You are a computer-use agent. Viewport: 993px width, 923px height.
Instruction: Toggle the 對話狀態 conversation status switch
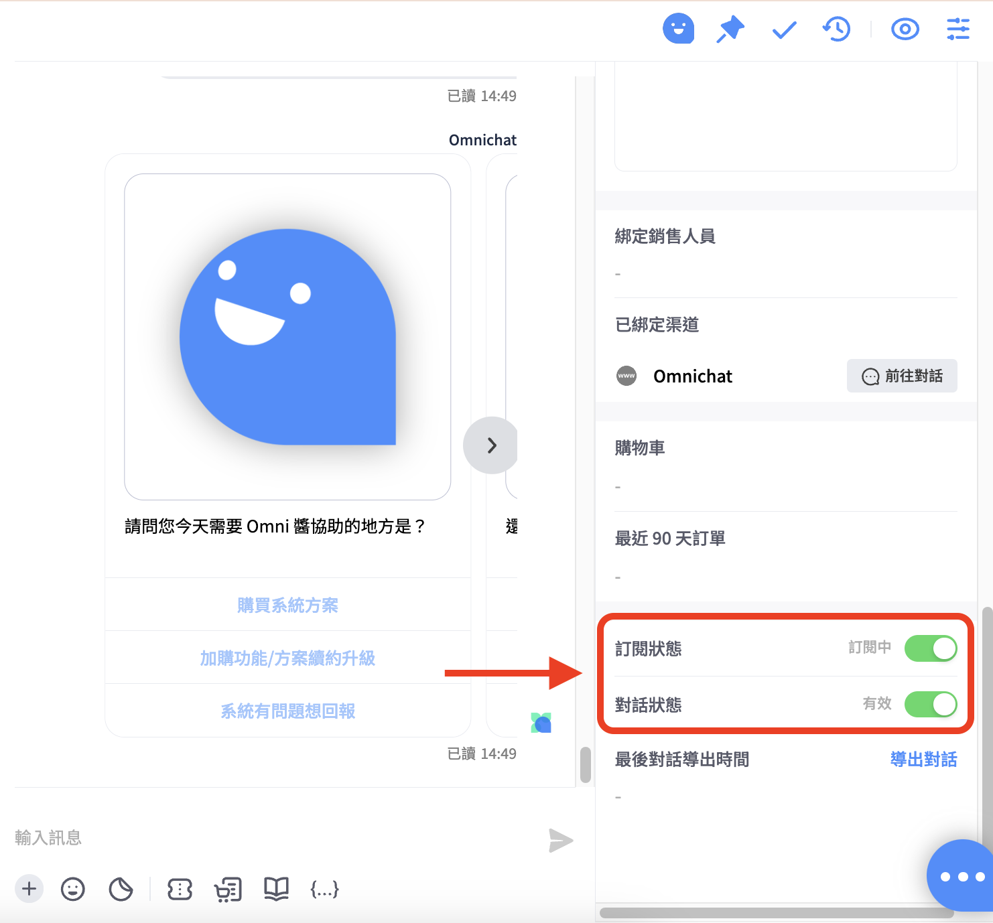931,704
